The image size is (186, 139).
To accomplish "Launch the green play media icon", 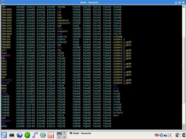I will coord(43,135).
